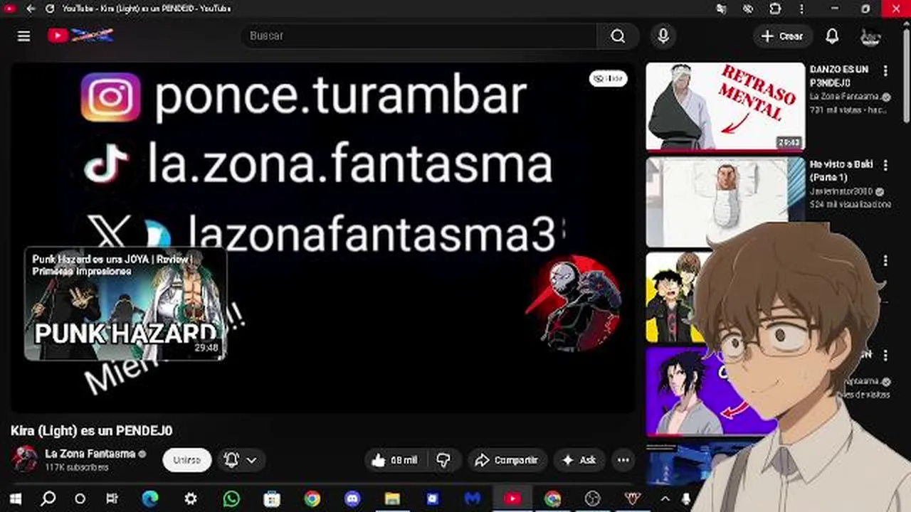Run search with magnifier button
This screenshot has height=512, width=911.
pyautogui.click(x=618, y=36)
